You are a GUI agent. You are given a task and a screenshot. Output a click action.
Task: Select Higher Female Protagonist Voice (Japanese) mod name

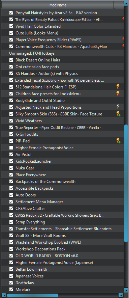click(54, 263)
